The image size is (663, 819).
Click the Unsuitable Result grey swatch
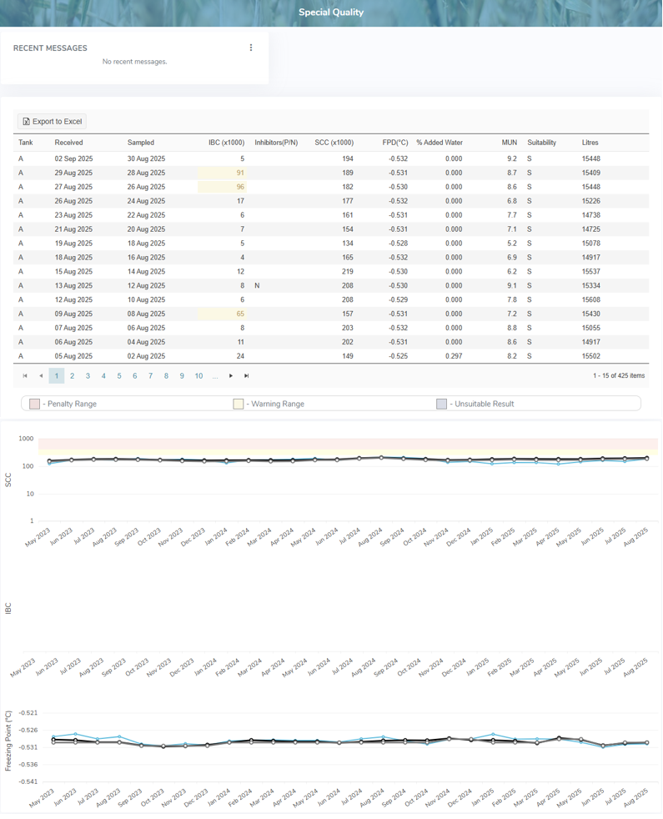pyautogui.click(x=442, y=404)
